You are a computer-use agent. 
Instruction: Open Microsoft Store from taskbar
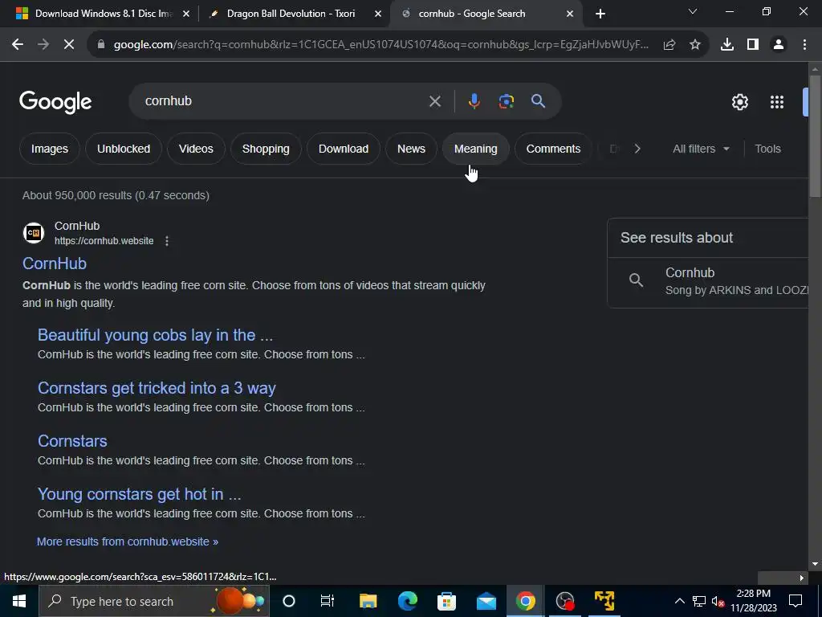(446, 601)
